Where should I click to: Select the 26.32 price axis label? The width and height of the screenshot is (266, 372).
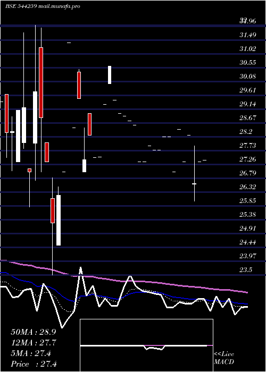[x=248, y=187]
